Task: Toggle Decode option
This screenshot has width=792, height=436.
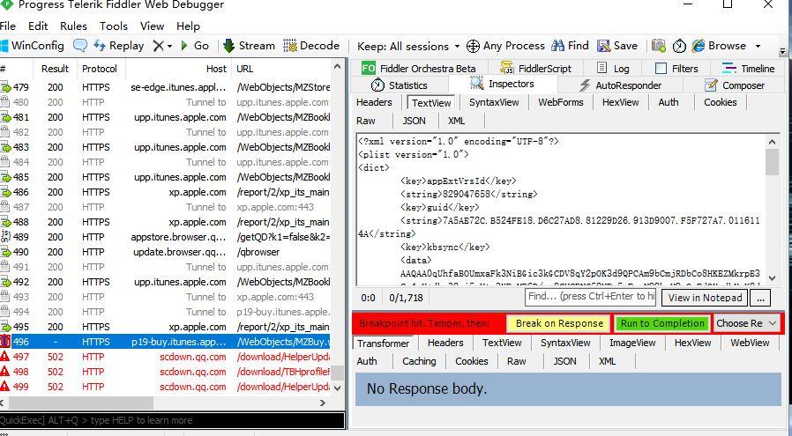Action: tap(311, 46)
